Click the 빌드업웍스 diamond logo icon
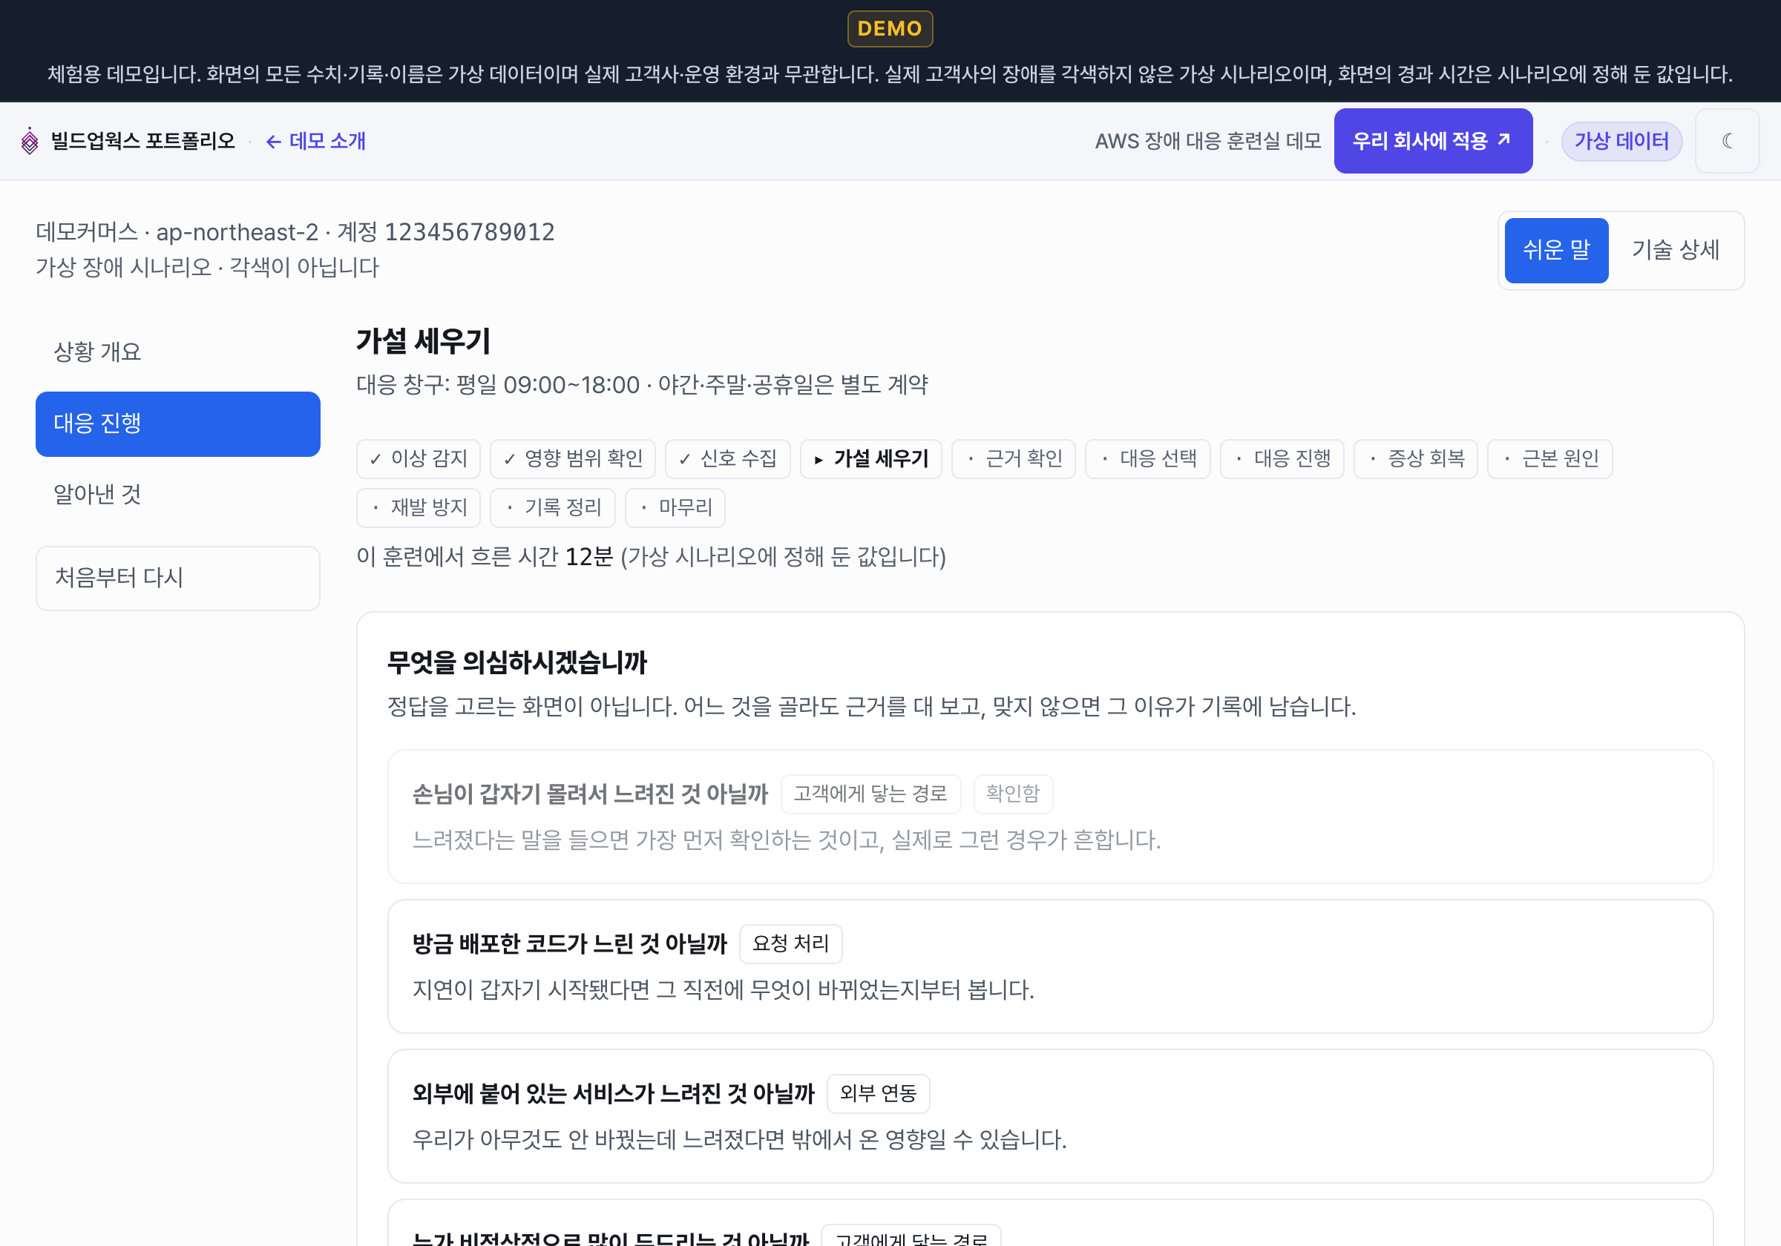The width and height of the screenshot is (1781, 1246). tap(30, 141)
